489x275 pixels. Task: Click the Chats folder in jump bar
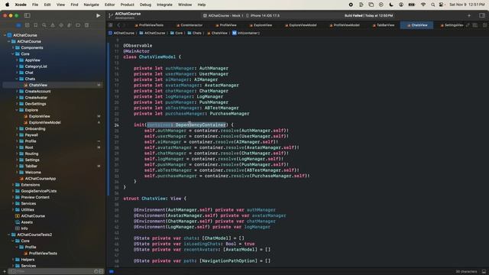click(x=195, y=33)
